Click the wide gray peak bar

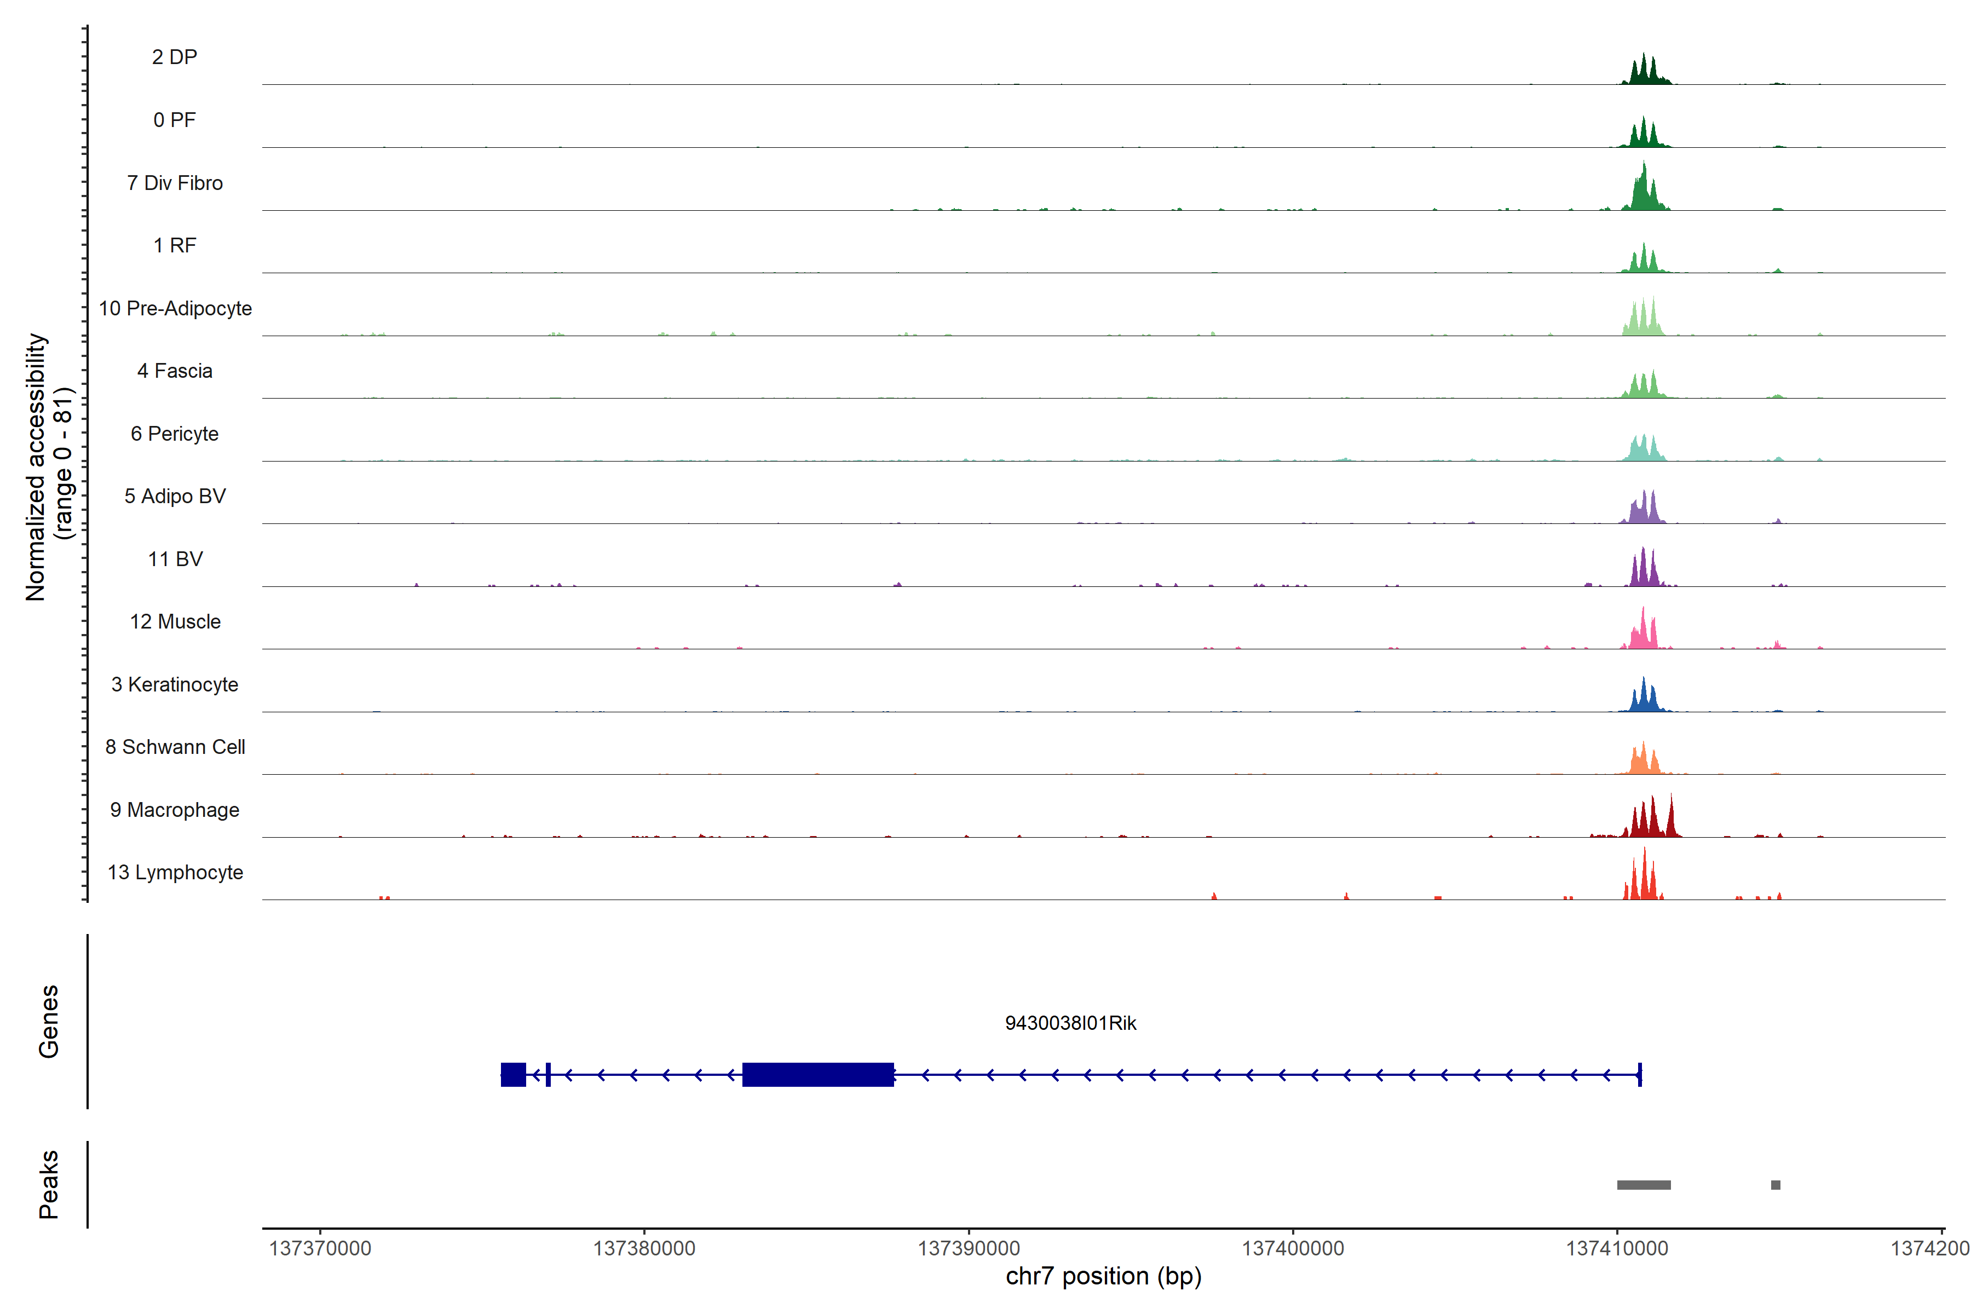coord(1644,1185)
